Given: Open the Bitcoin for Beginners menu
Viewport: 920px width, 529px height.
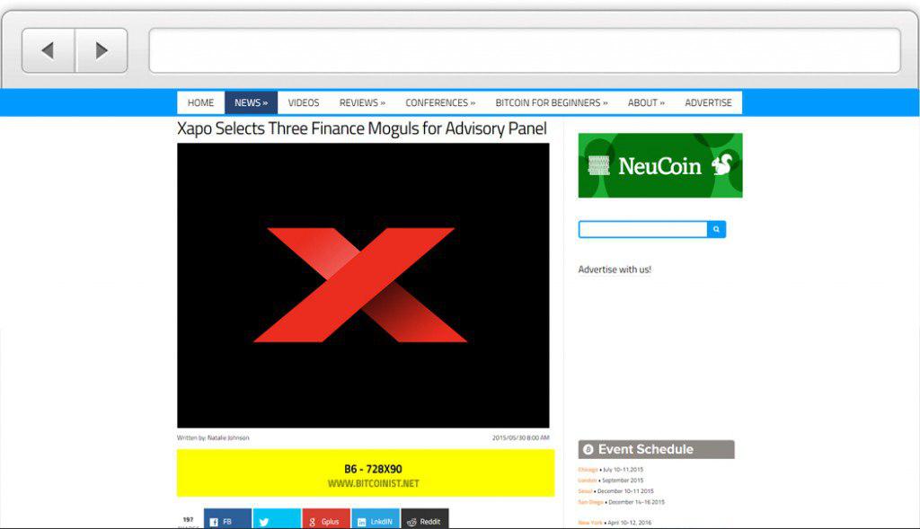Looking at the screenshot, I should point(551,102).
